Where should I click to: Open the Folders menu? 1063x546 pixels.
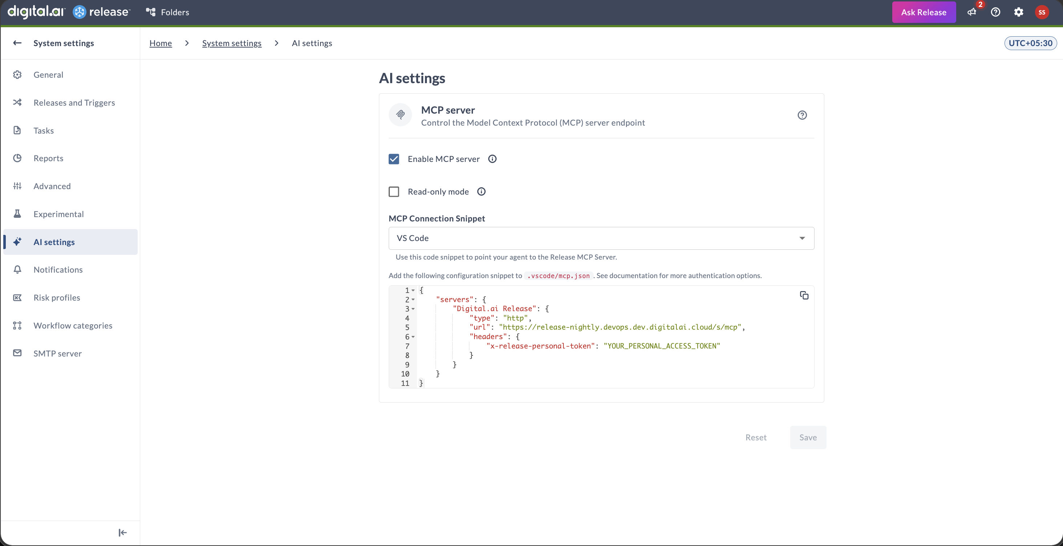[x=167, y=12]
